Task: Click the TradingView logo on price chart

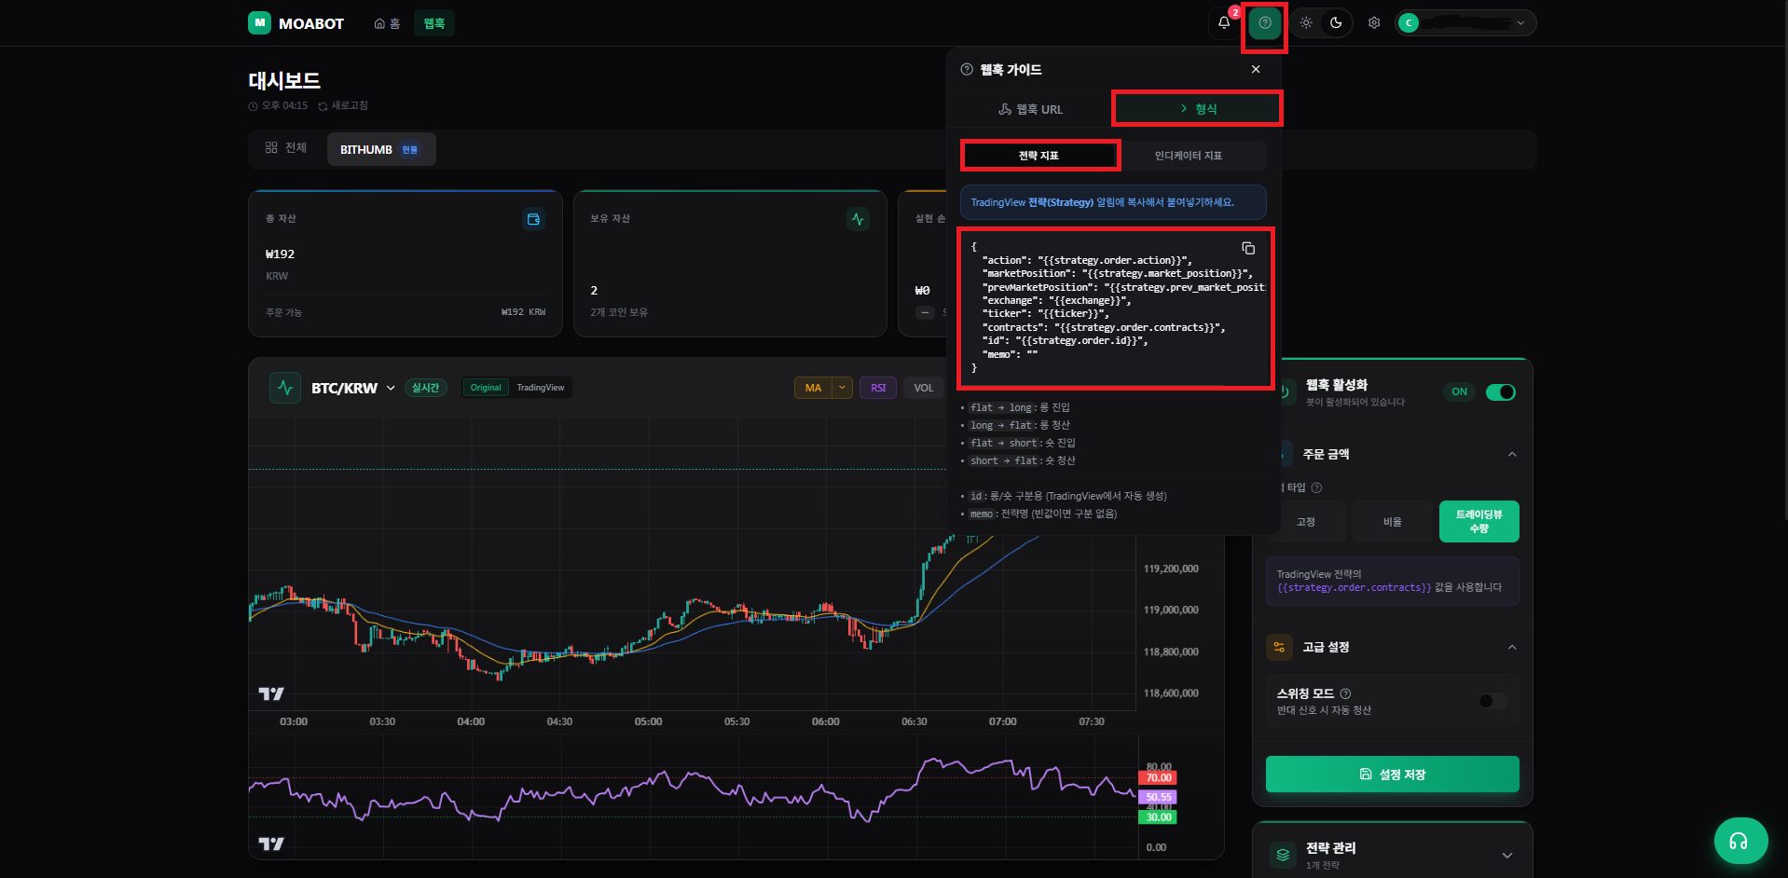Action: [x=271, y=693]
